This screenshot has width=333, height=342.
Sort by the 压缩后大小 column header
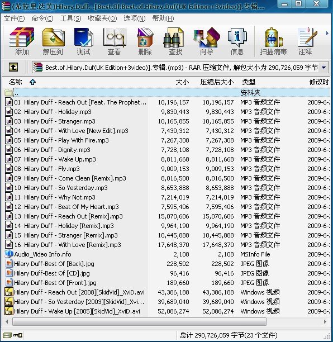pos(217,82)
